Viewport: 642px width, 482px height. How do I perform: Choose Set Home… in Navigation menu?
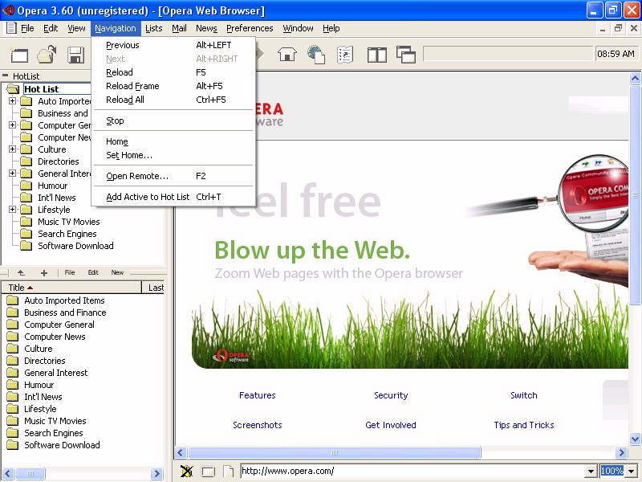point(174,155)
